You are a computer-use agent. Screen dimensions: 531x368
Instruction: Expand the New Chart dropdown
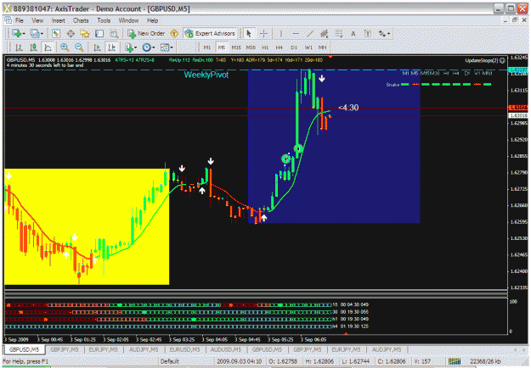(24, 34)
